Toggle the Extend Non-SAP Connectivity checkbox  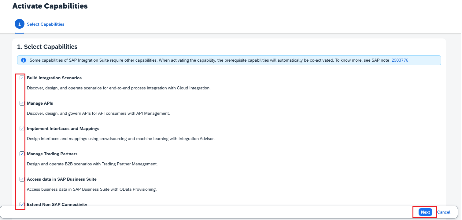click(x=22, y=204)
